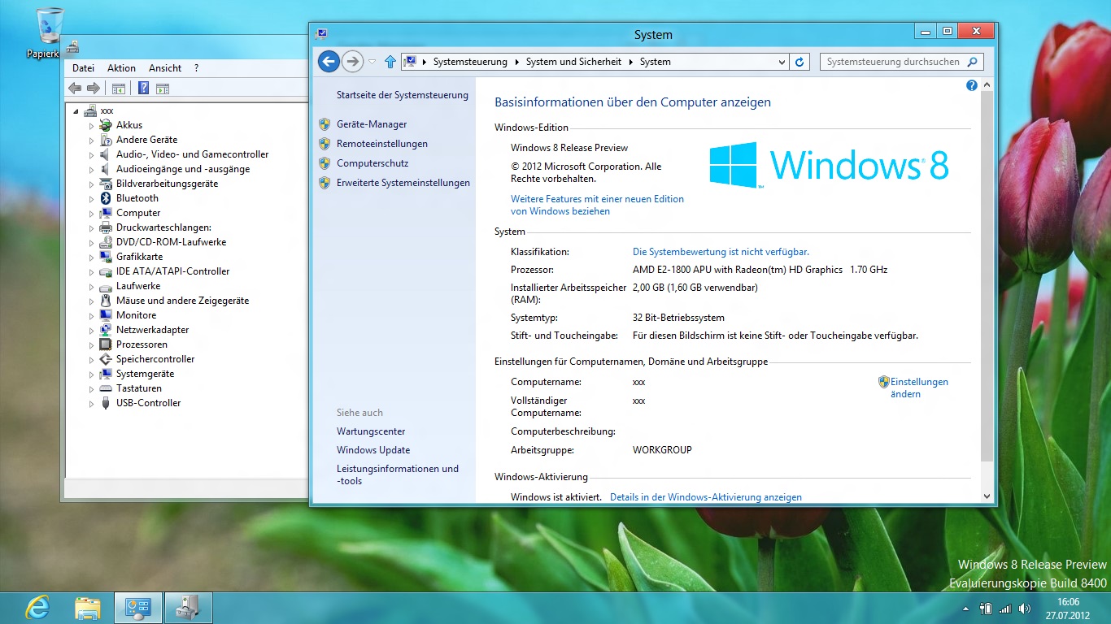
Task: Show hidden icons in the system tray
Action: pos(965,609)
